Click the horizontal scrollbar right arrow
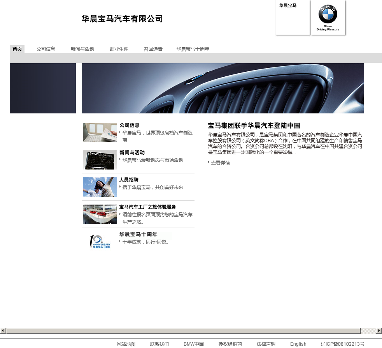382x348 pixels. [x=379, y=331]
